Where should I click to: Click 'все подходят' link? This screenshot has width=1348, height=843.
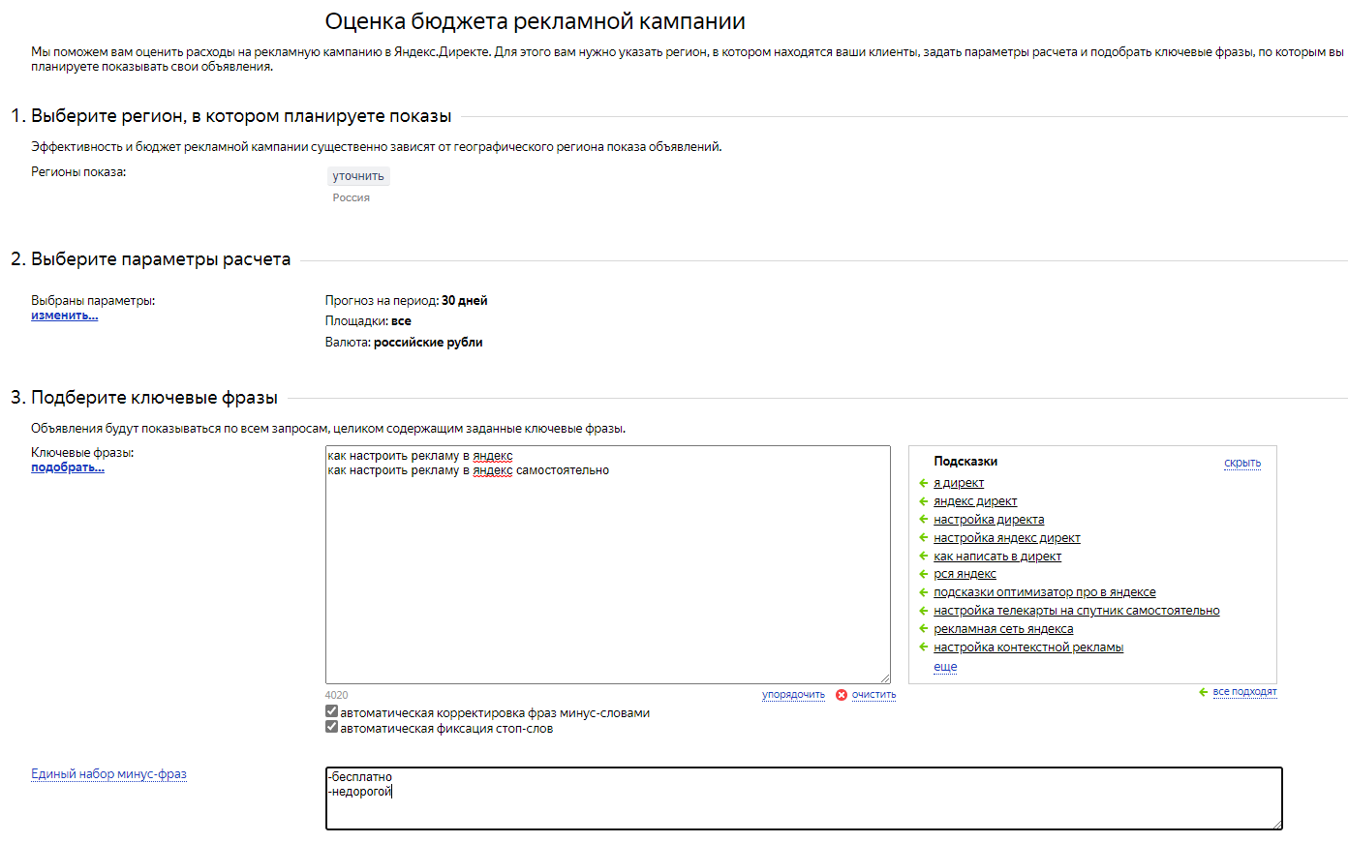coord(1244,692)
